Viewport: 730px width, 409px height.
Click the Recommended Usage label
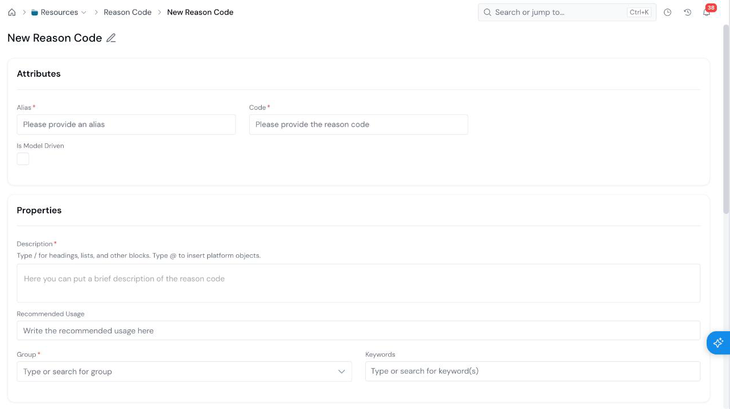coord(51,314)
